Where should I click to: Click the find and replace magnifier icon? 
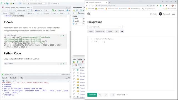(32, 10)
